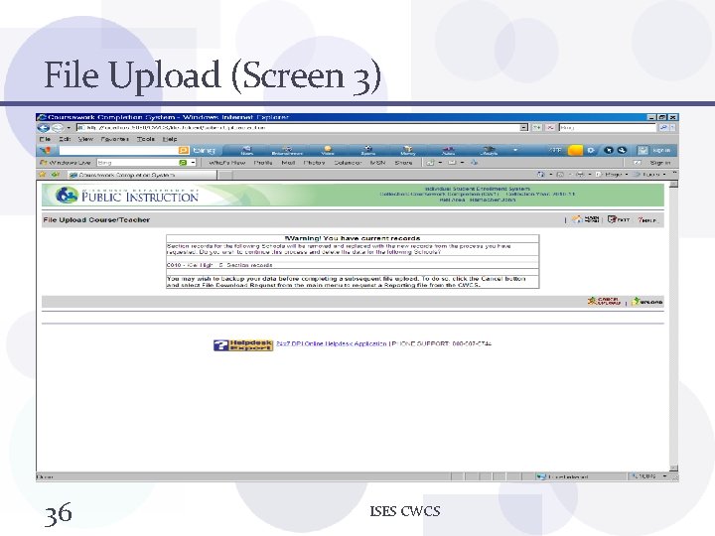Click the orange weather icon on Bing toolbar
Viewport: 715px width, 536px height.
point(575,150)
